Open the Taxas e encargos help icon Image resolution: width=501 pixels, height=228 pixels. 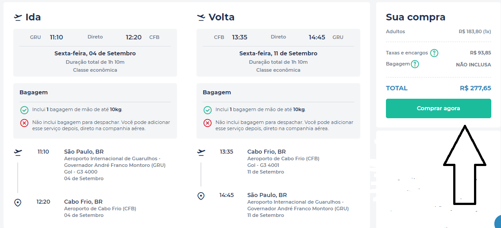434,53
